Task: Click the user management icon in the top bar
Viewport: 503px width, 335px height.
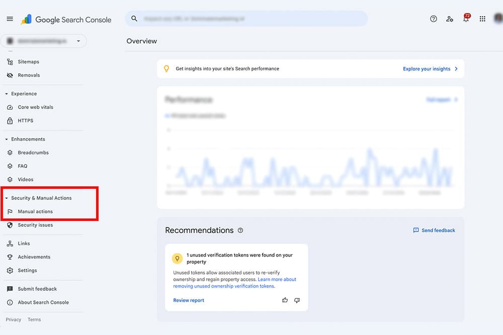Action: coord(450,19)
